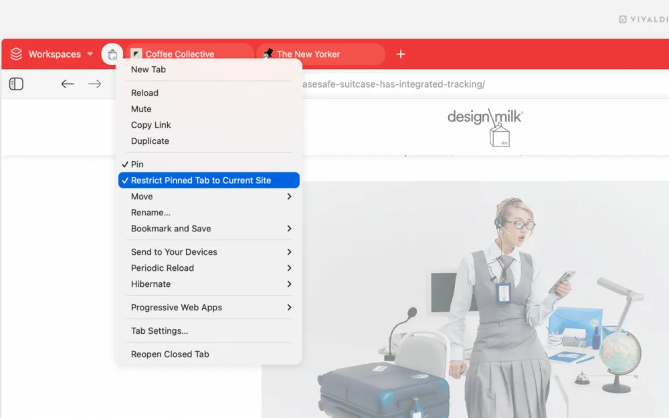This screenshot has width=669, height=418.
Task: Click the pinned tab icon
Action: tap(112, 54)
